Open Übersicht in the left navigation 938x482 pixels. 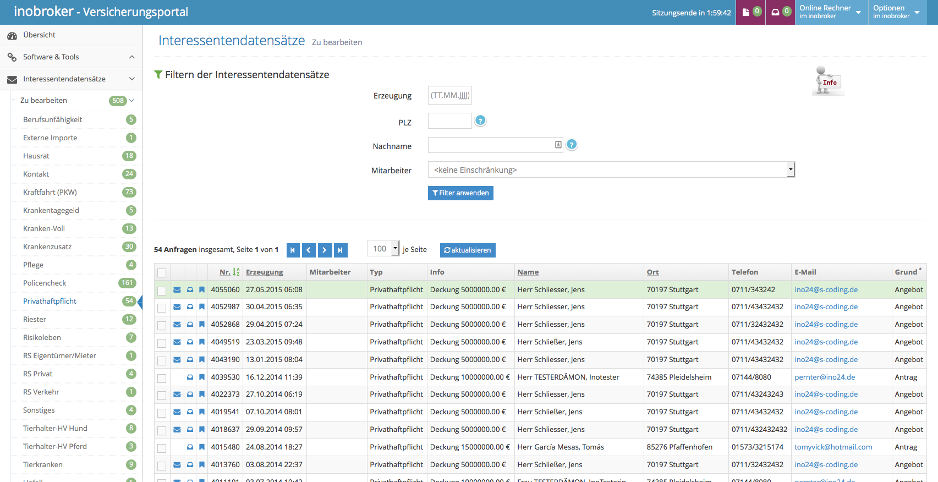(39, 35)
